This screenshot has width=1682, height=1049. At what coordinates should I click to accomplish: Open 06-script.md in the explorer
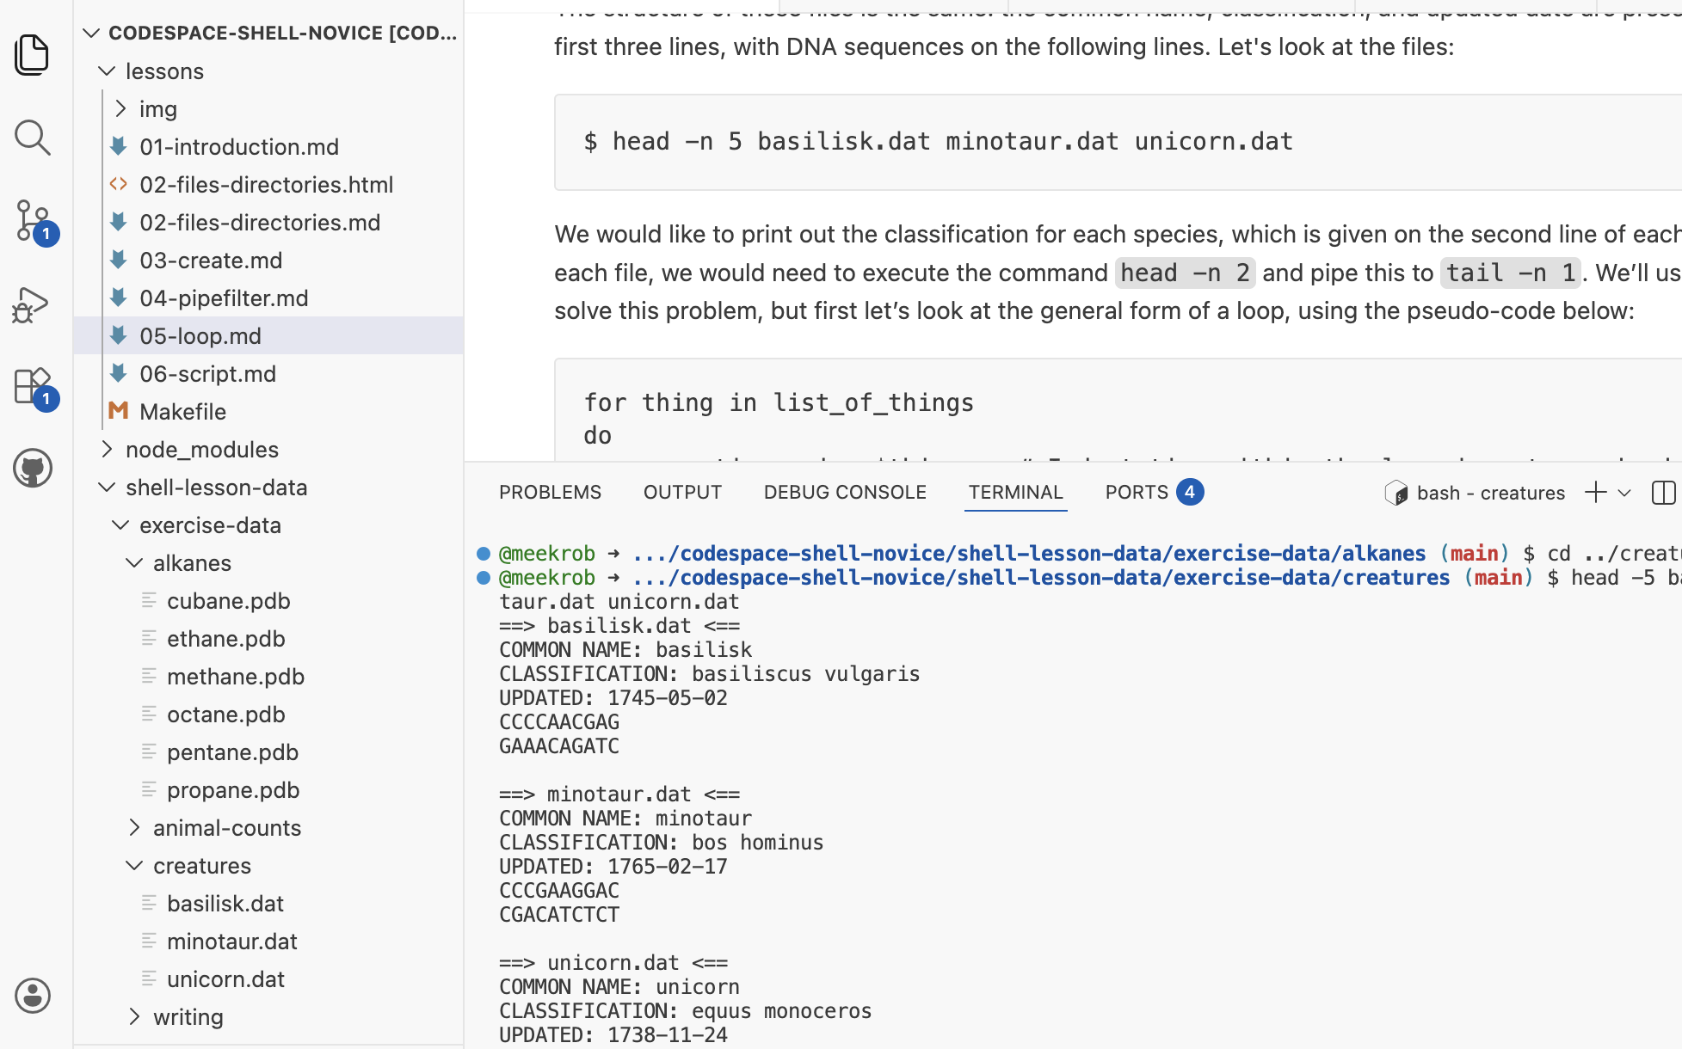tap(207, 374)
